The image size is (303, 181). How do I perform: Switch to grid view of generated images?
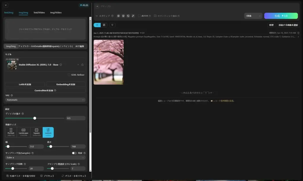coord(104,25)
